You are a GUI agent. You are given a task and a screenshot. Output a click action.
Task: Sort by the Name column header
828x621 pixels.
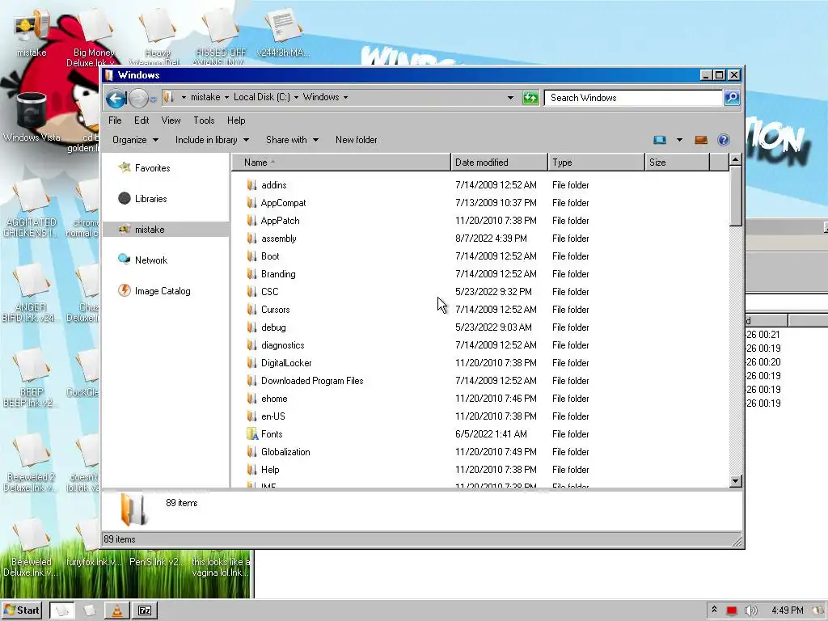(x=341, y=163)
